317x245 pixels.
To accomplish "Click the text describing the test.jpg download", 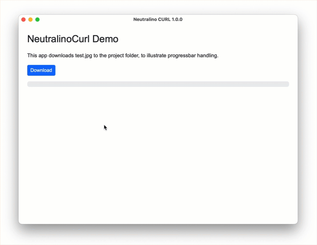I will click(x=123, y=55).
